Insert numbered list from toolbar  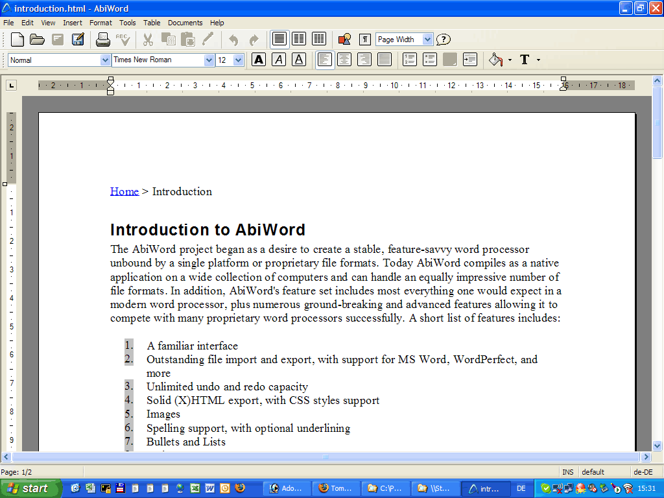click(x=410, y=60)
